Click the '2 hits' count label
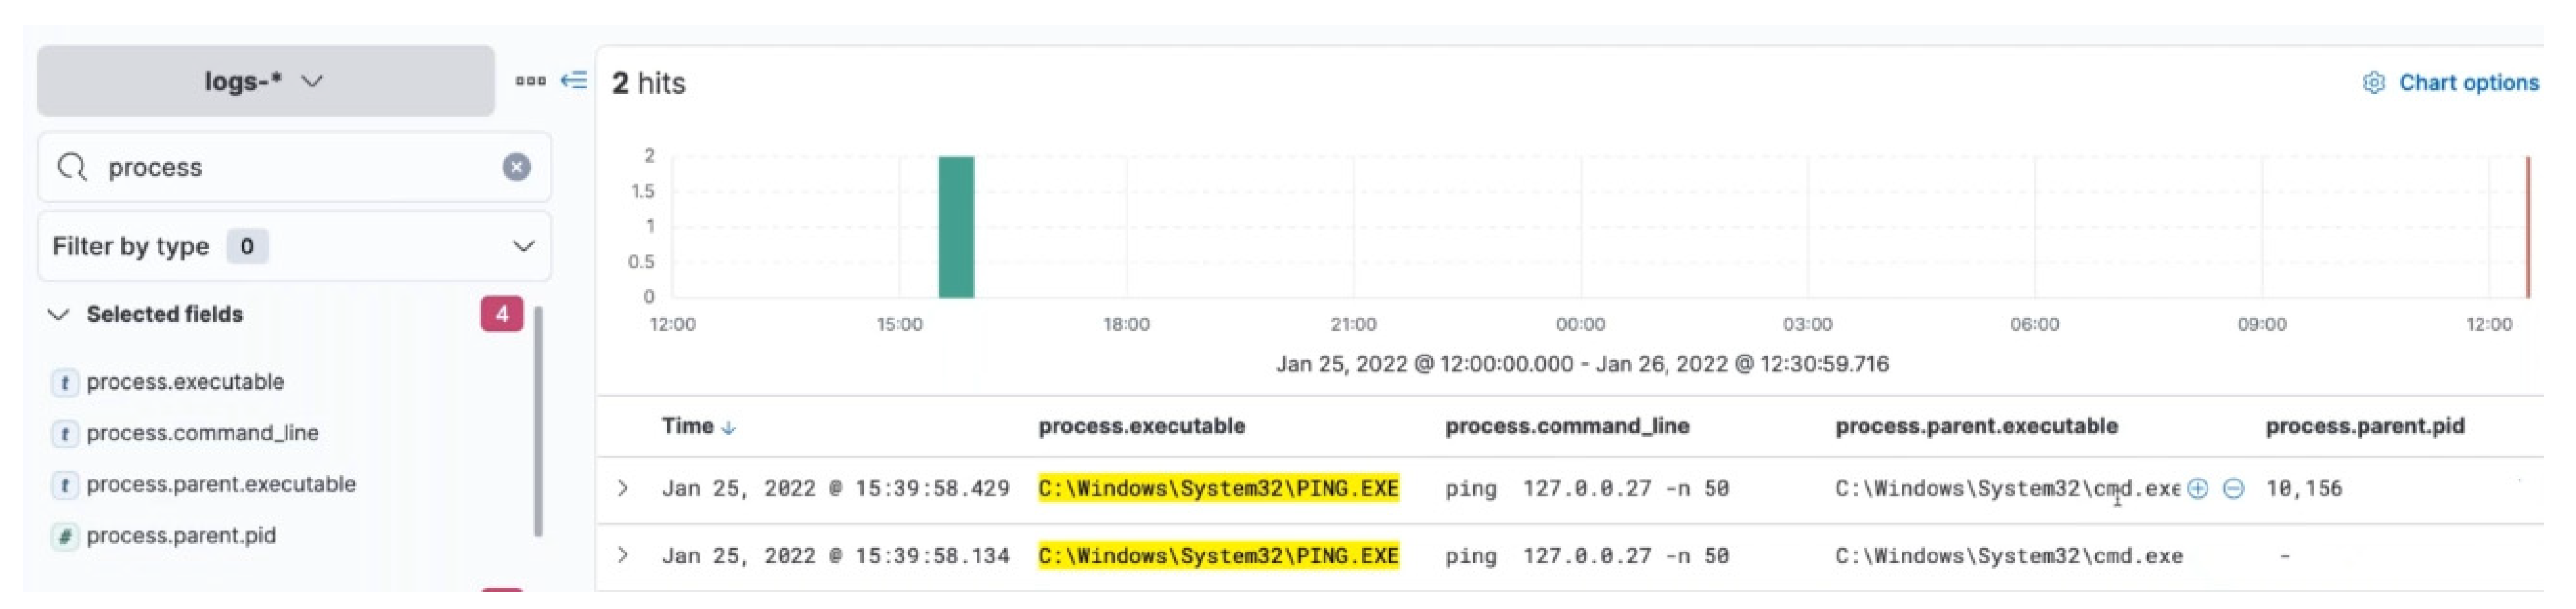The image size is (2576, 609). 648,83
